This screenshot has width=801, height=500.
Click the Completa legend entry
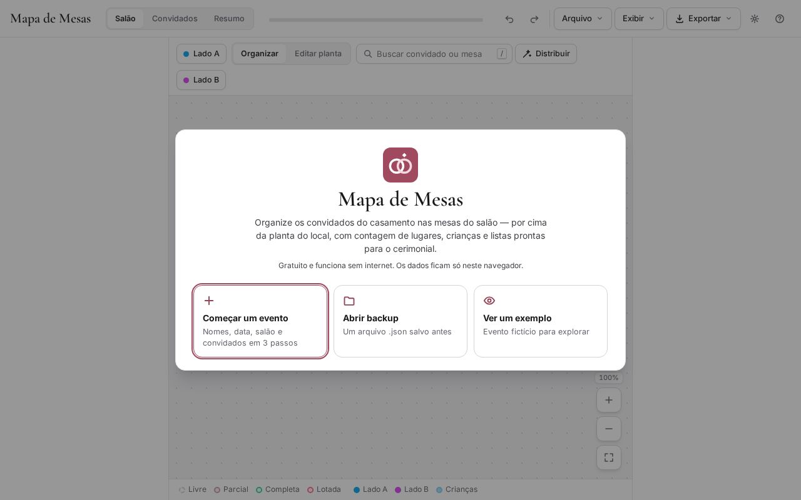[278, 489]
